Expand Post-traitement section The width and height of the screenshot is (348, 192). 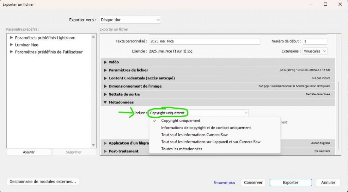[x=105, y=151]
